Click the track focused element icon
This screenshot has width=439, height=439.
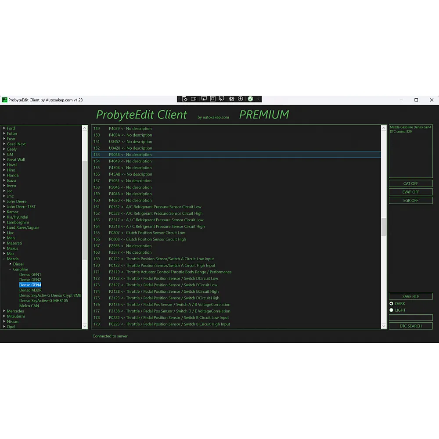[221, 99]
